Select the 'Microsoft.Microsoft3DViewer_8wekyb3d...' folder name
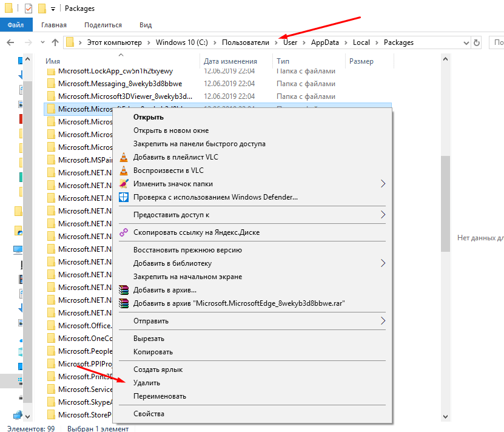The height and width of the screenshot is (432, 504). click(126, 96)
